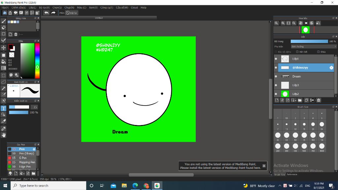
Task: Open the Chỉnh sửa(E) menu
Action: (x=19, y=8)
